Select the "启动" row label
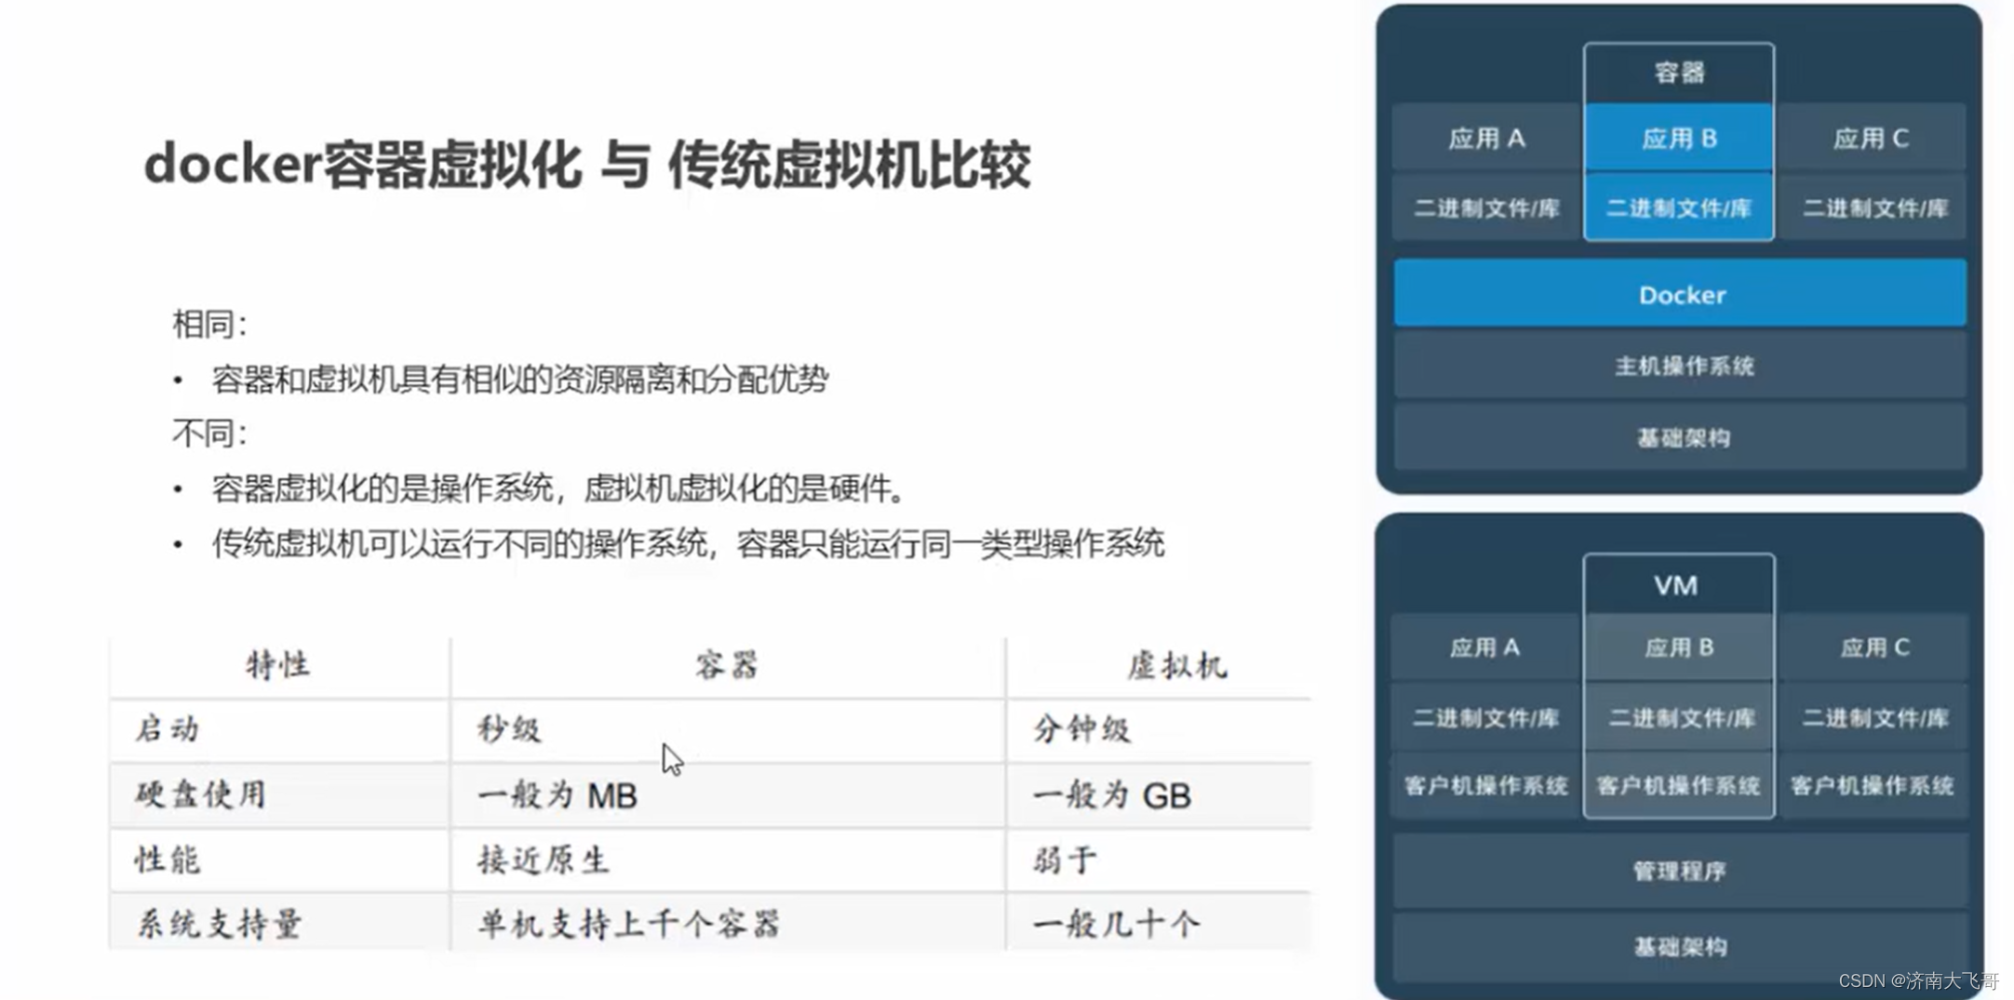Image resolution: width=2014 pixels, height=1000 pixels. click(x=168, y=729)
